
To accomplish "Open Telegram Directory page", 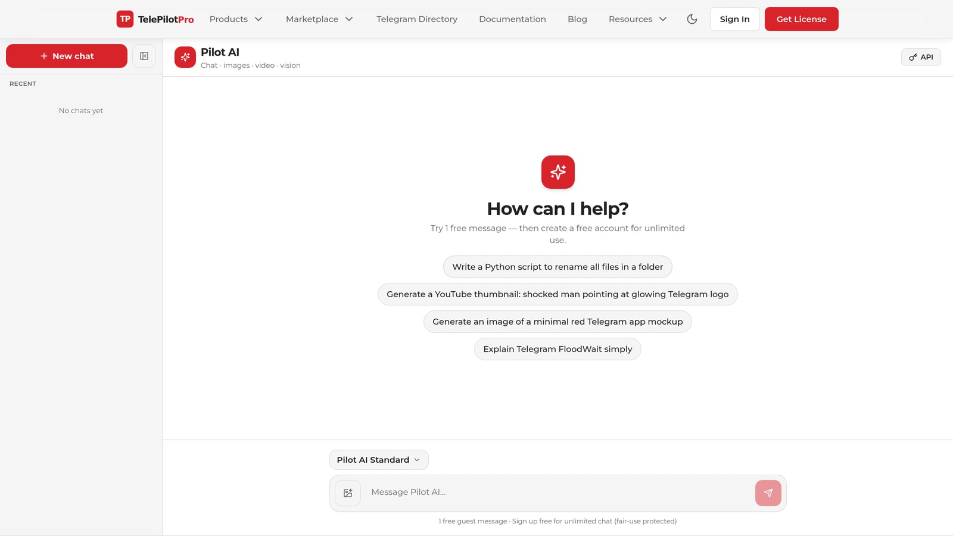I will [417, 19].
